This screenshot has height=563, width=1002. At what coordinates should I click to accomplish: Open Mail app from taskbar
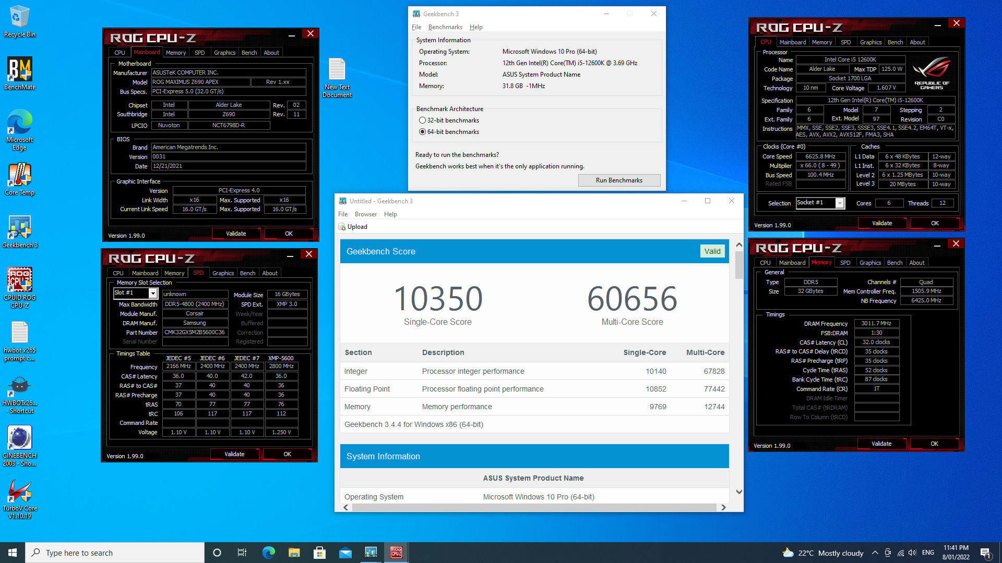(345, 553)
